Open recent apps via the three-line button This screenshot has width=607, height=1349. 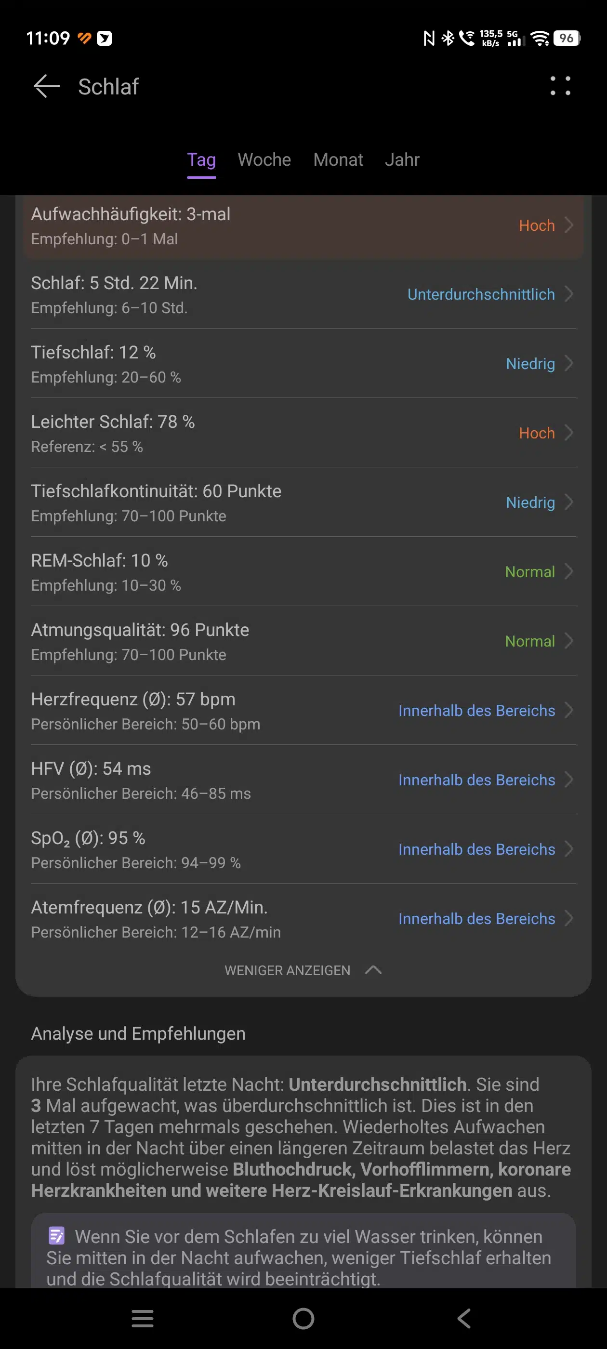pyautogui.click(x=143, y=1318)
